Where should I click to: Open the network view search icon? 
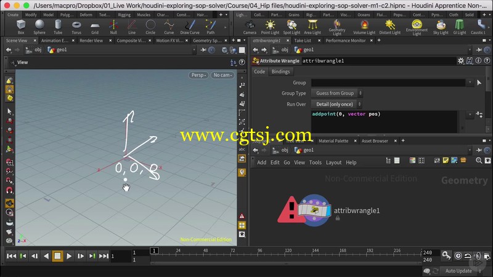point(479,161)
